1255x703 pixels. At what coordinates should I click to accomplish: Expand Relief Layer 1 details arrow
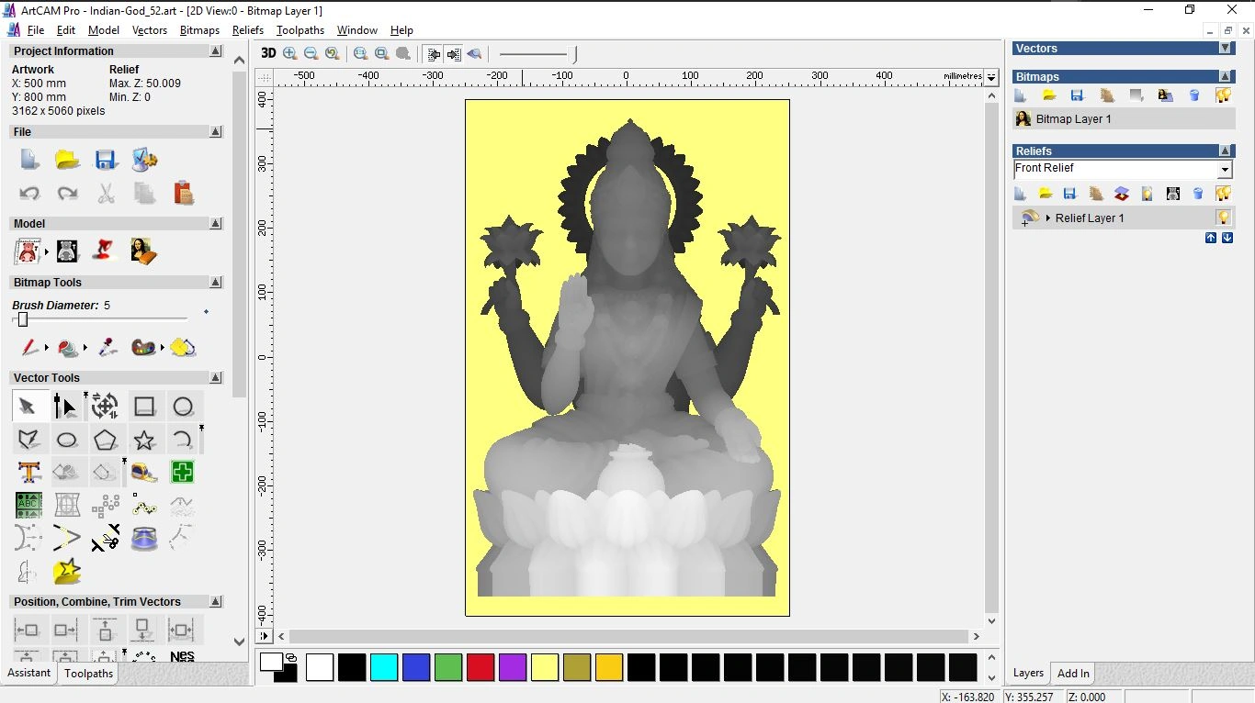[1048, 218]
